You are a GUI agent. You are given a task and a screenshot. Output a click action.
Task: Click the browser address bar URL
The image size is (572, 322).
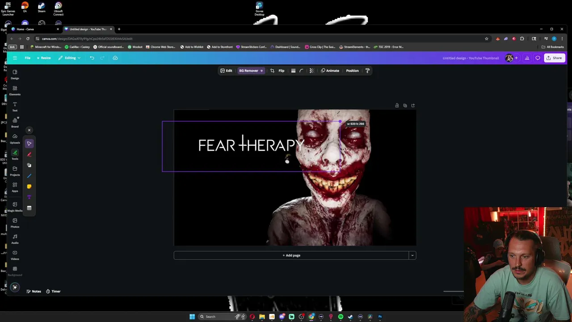tap(87, 39)
